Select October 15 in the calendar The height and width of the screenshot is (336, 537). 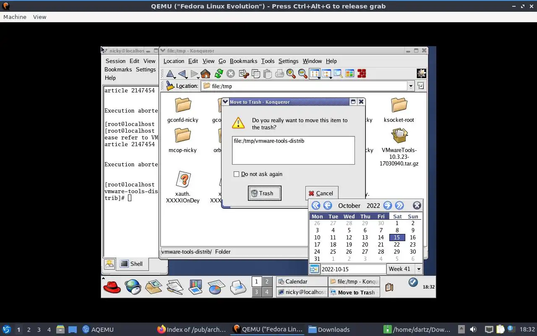tap(397, 237)
